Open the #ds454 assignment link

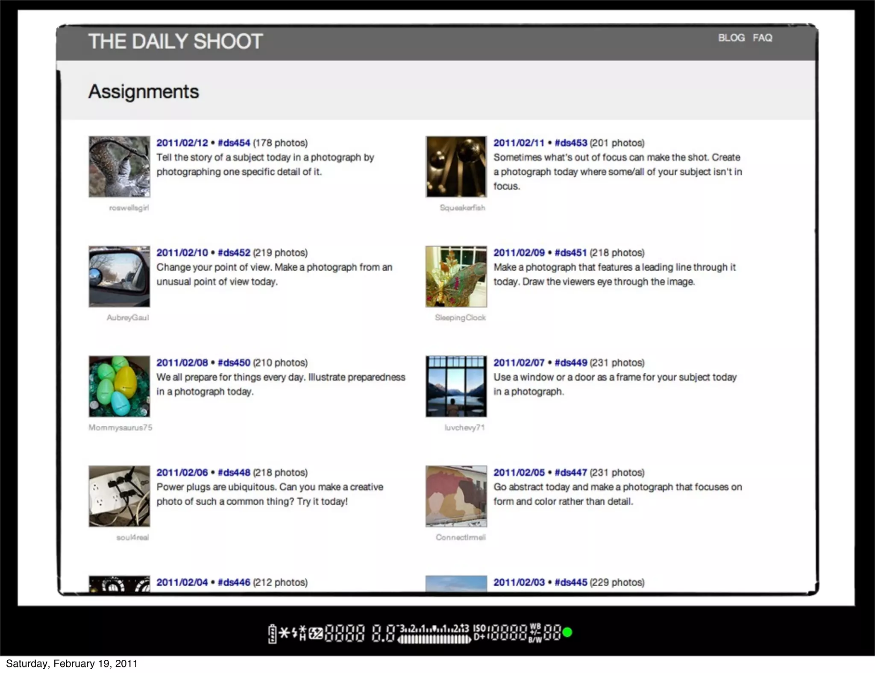click(234, 143)
